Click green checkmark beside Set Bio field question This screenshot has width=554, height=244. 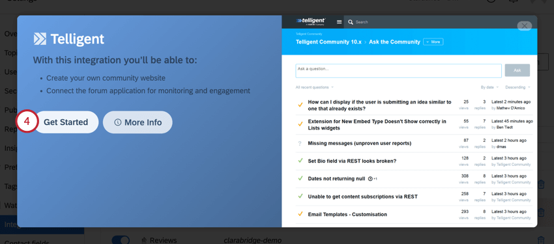click(300, 161)
